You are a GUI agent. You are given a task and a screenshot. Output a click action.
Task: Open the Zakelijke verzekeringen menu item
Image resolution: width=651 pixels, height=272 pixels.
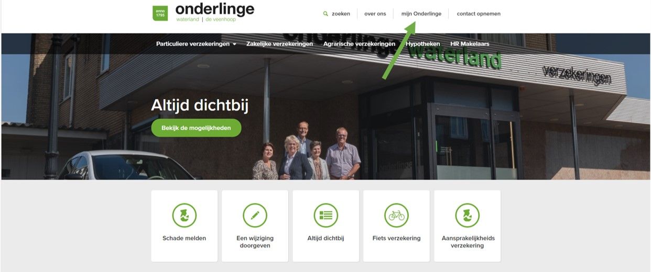[x=279, y=44]
